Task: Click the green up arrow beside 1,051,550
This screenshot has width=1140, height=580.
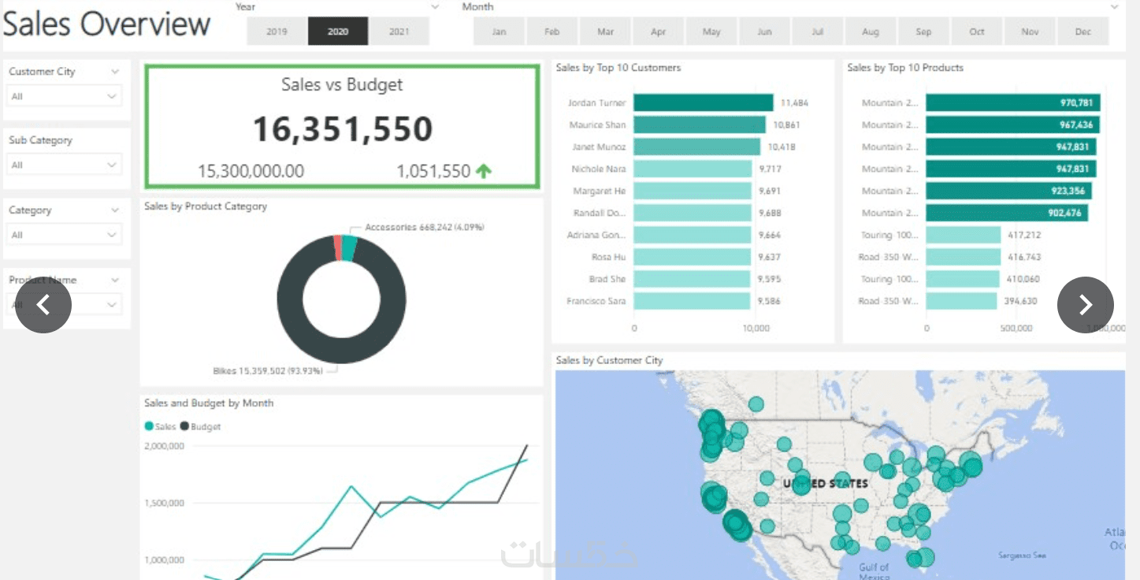Action: point(484,171)
